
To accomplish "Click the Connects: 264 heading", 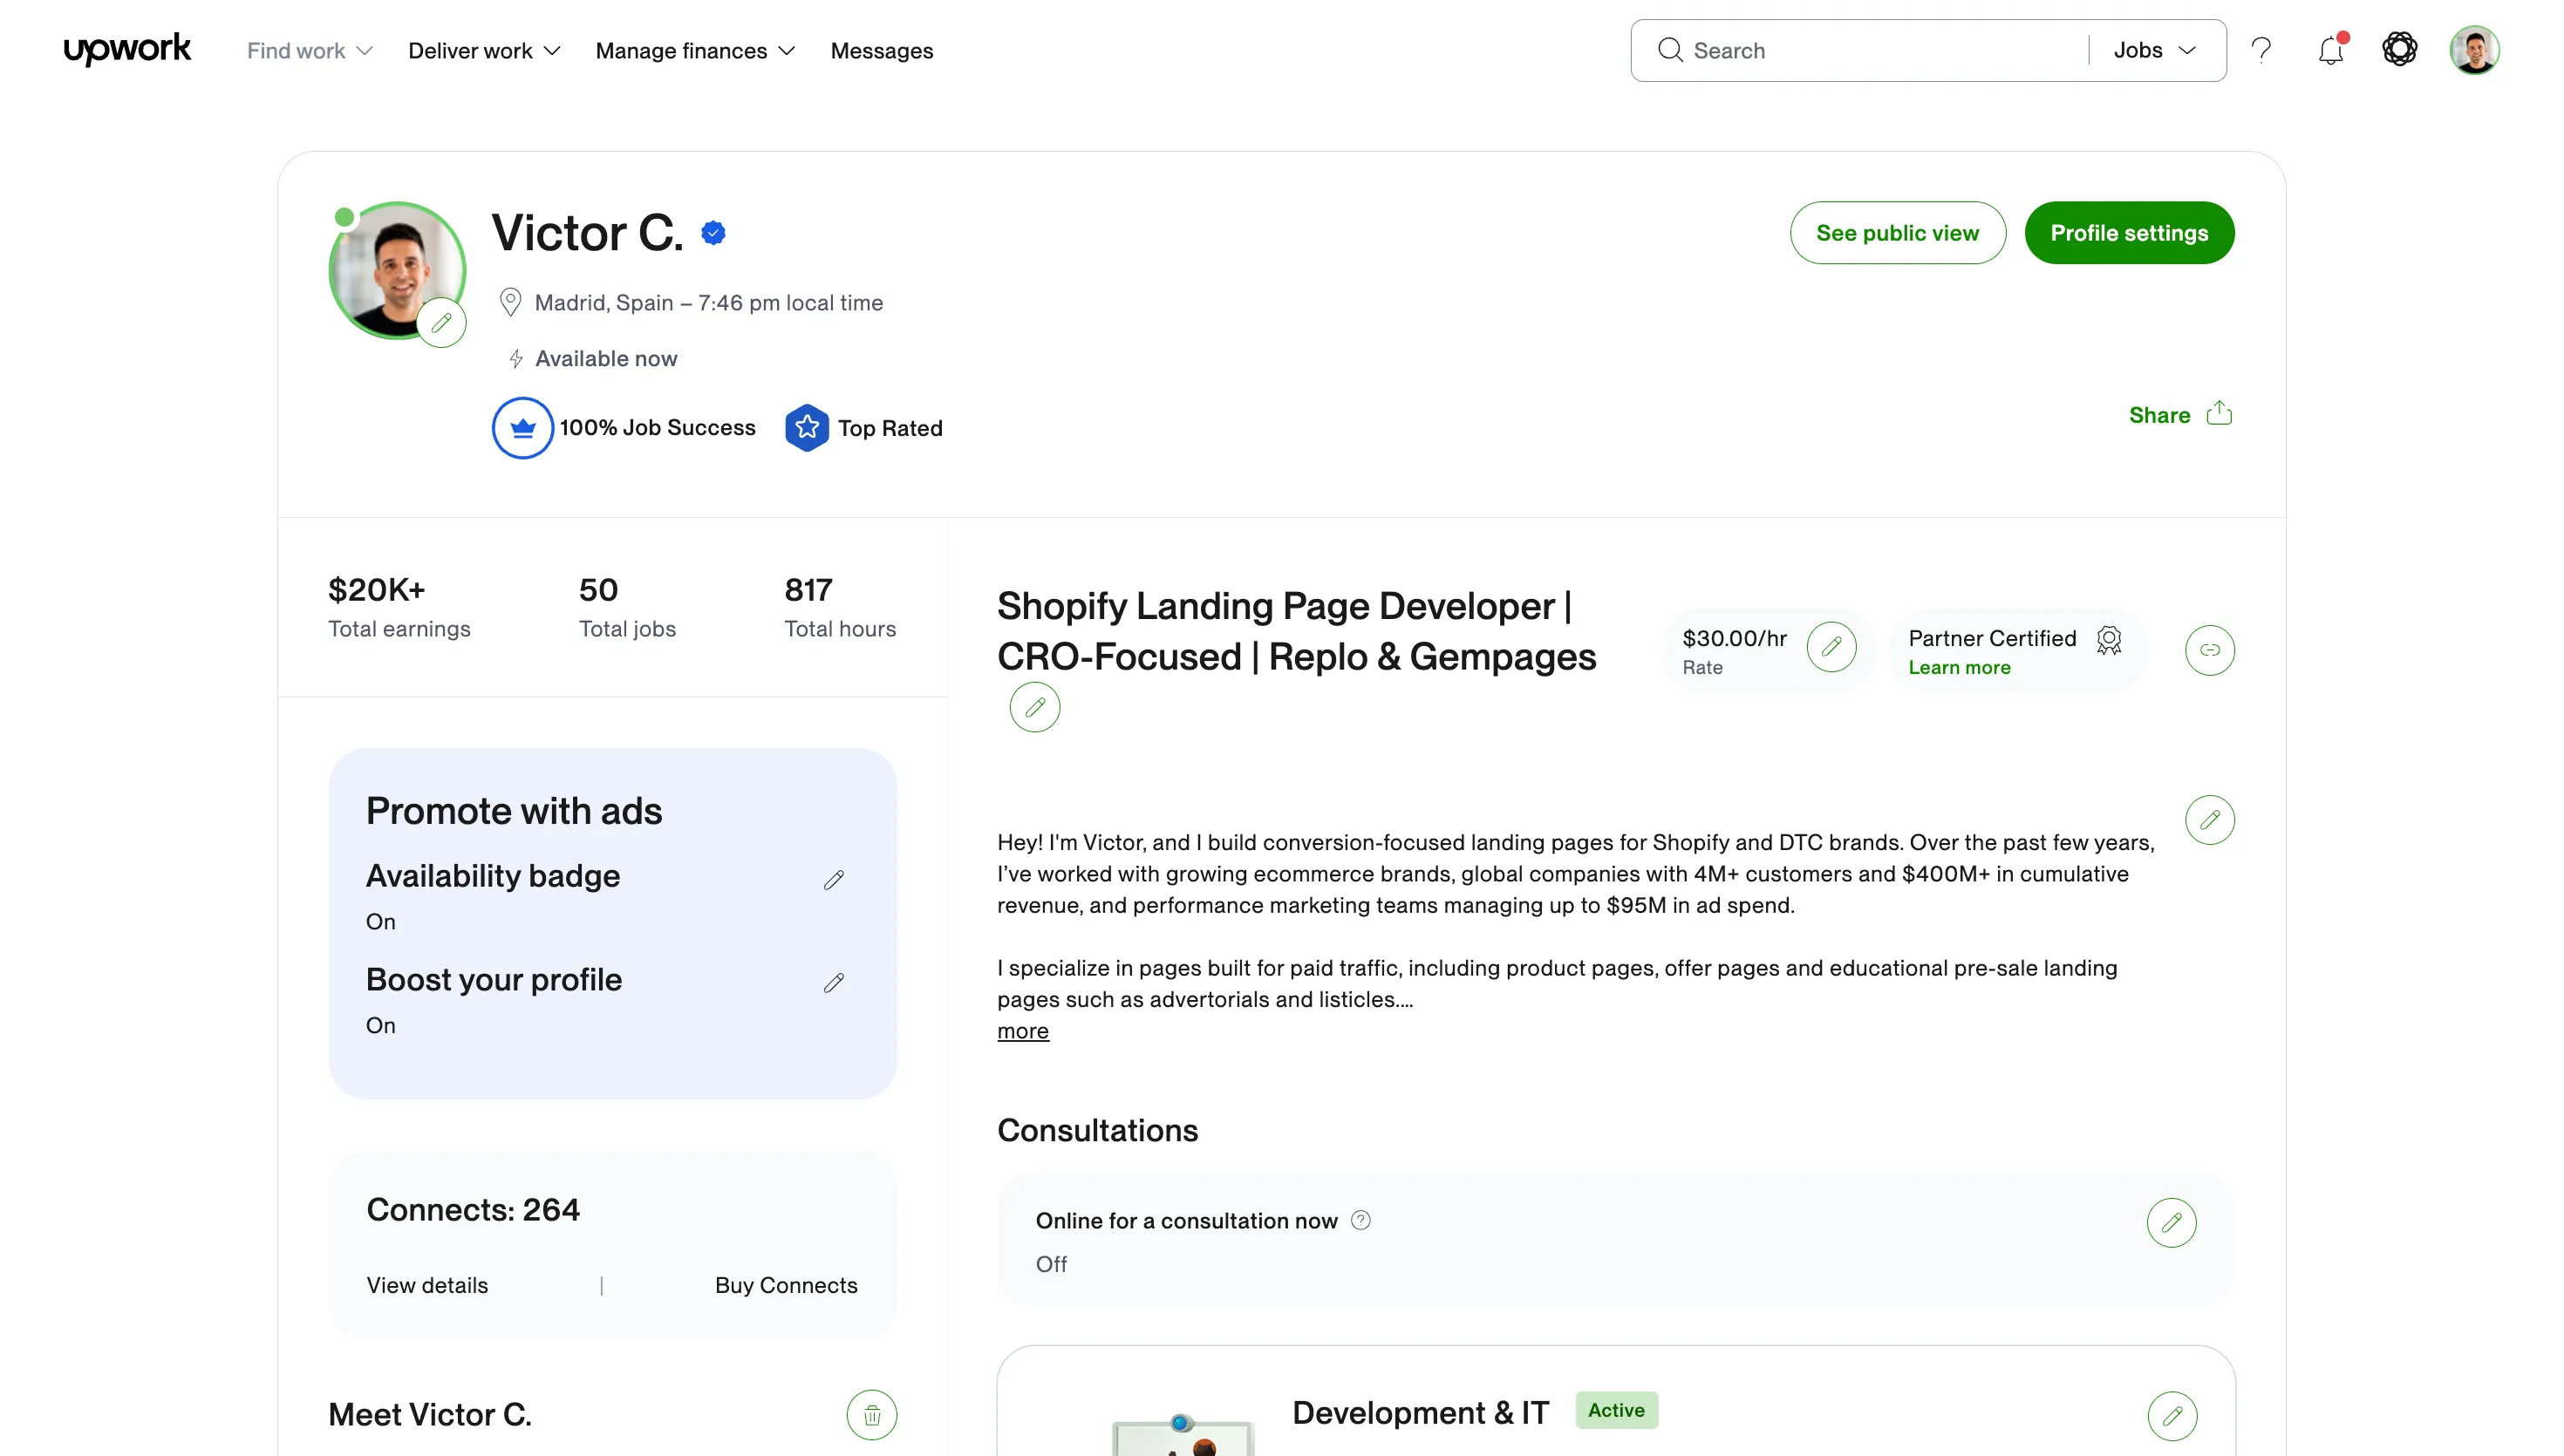I will coord(473,1210).
